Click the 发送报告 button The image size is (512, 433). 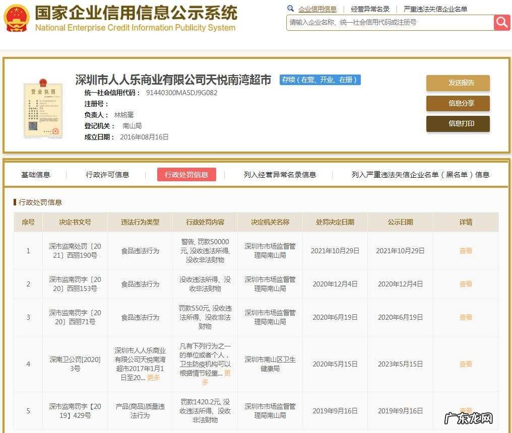tap(458, 83)
